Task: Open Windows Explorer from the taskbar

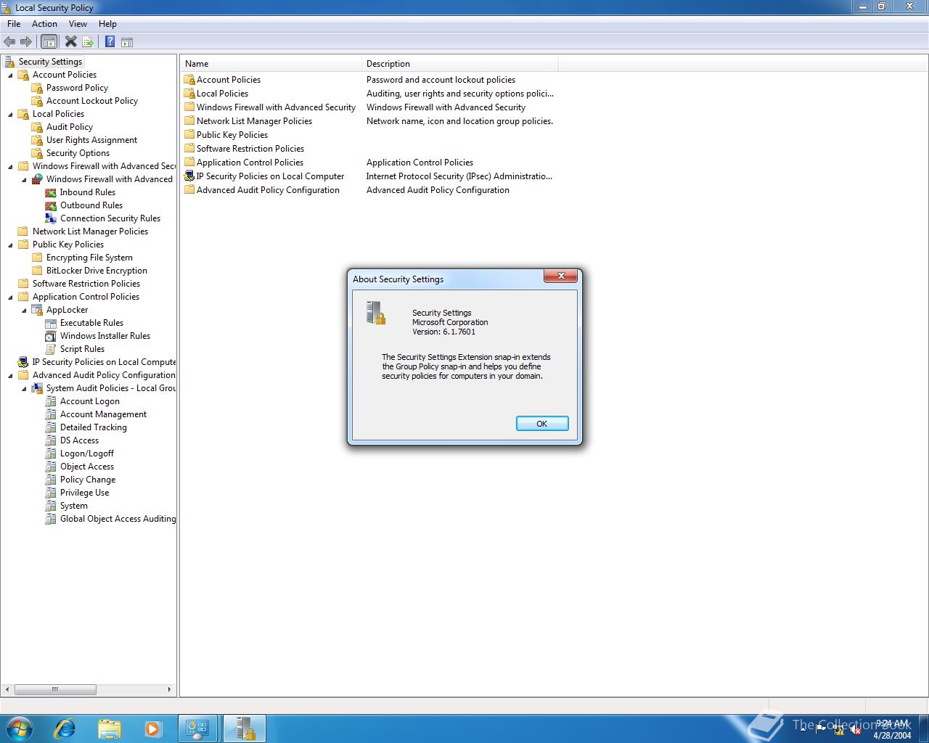Action: click(109, 728)
